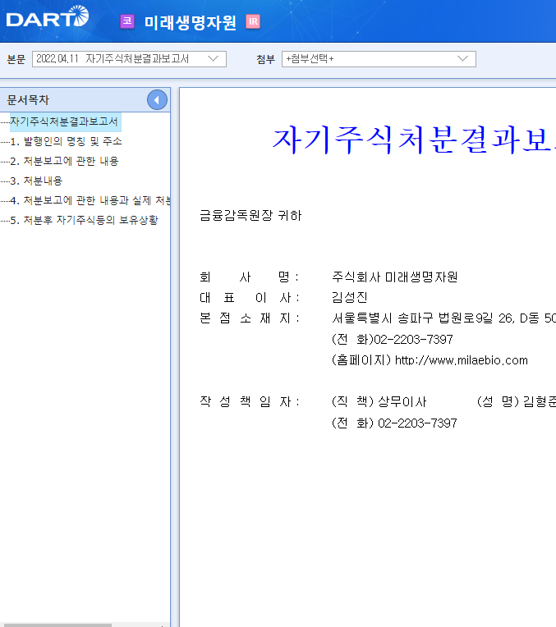Click the horizontal scrollbar of the contents panel
The width and height of the screenshot is (556, 627).
[56, 625]
